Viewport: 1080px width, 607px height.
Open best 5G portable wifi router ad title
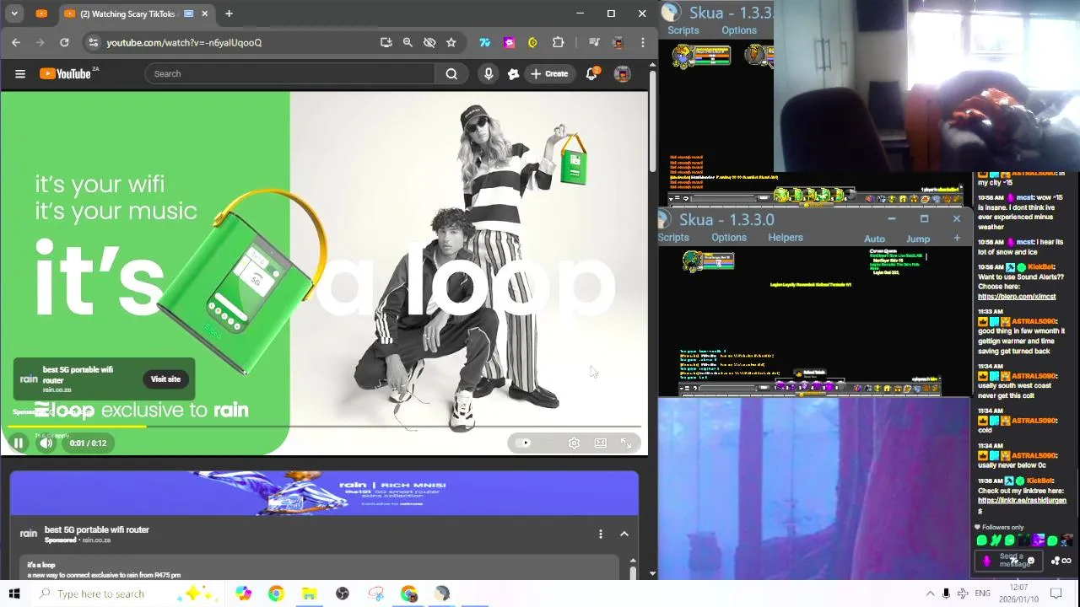[x=97, y=529]
